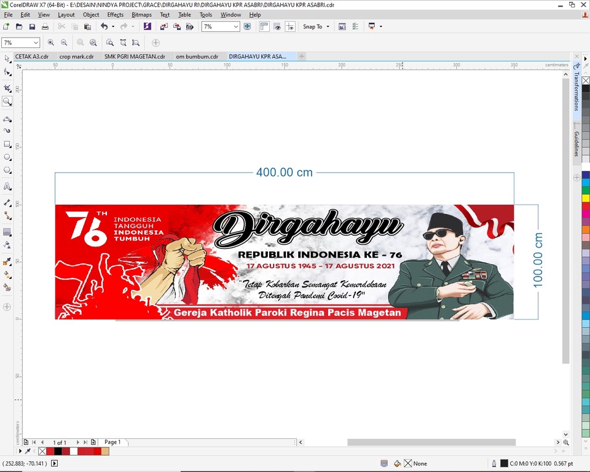Click the white swatch in document palette
This screenshot has height=472, width=590.
point(74,451)
